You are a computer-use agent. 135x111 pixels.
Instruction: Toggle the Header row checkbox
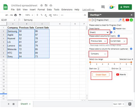tap(114, 29)
